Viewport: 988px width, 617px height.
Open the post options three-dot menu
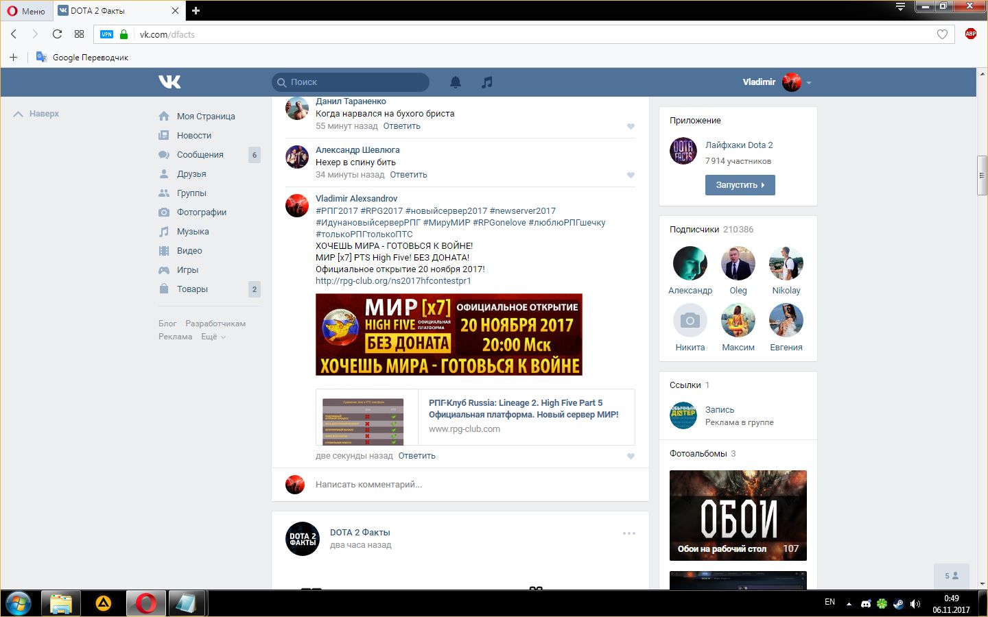pyautogui.click(x=628, y=533)
